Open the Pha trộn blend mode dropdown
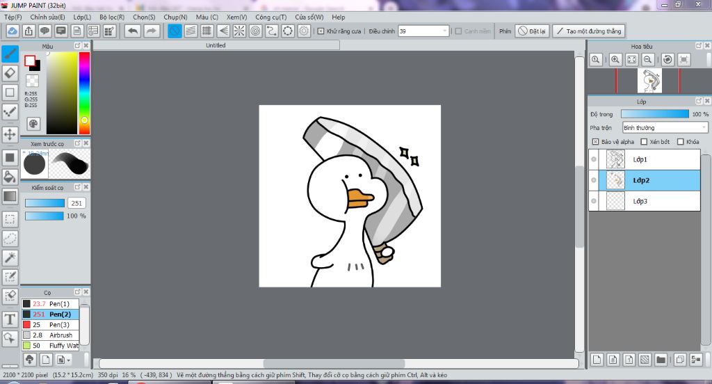The height and width of the screenshot is (384, 712). pyautogui.click(x=665, y=128)
